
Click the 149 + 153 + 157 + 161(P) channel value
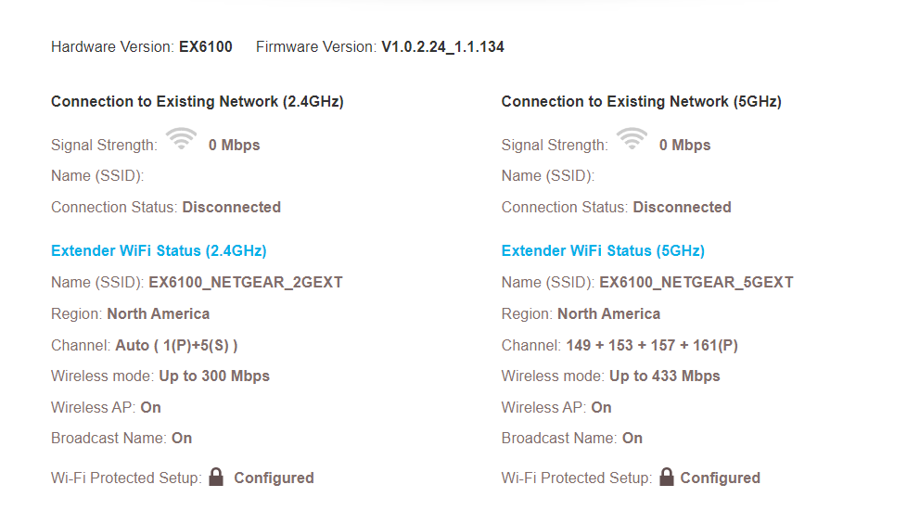[x=652, y=346]
